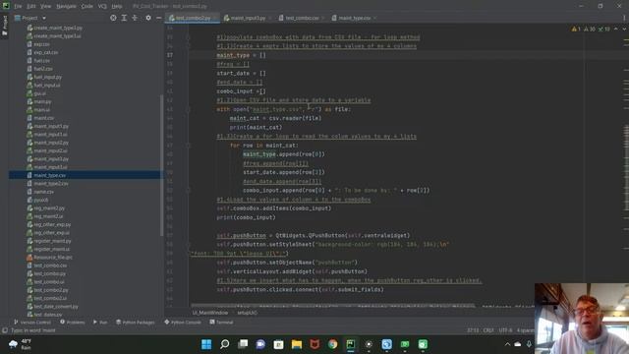Open the Version Control tool window
Viewport: 629px width, 354px height.
click(x=32, y=322)
